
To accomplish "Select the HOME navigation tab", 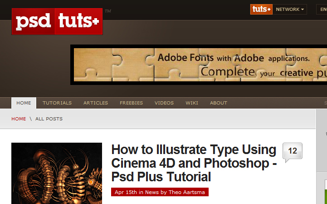I will [x=24, y=103].
